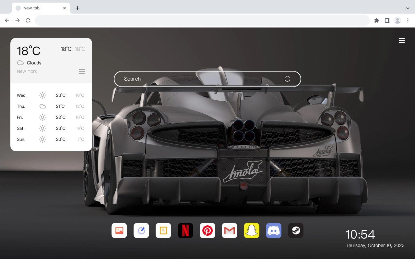415x259 pixels.
Task: Select the Thu. forecast row label
Action: pos(21,107)
